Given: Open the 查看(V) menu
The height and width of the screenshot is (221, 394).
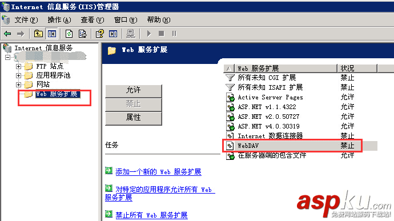Looking at the screenshot, I should (x=93, y=20).
